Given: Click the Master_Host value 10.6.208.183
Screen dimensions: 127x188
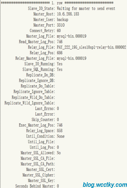Looking at the screenshot, I should (x=68, y=14).
